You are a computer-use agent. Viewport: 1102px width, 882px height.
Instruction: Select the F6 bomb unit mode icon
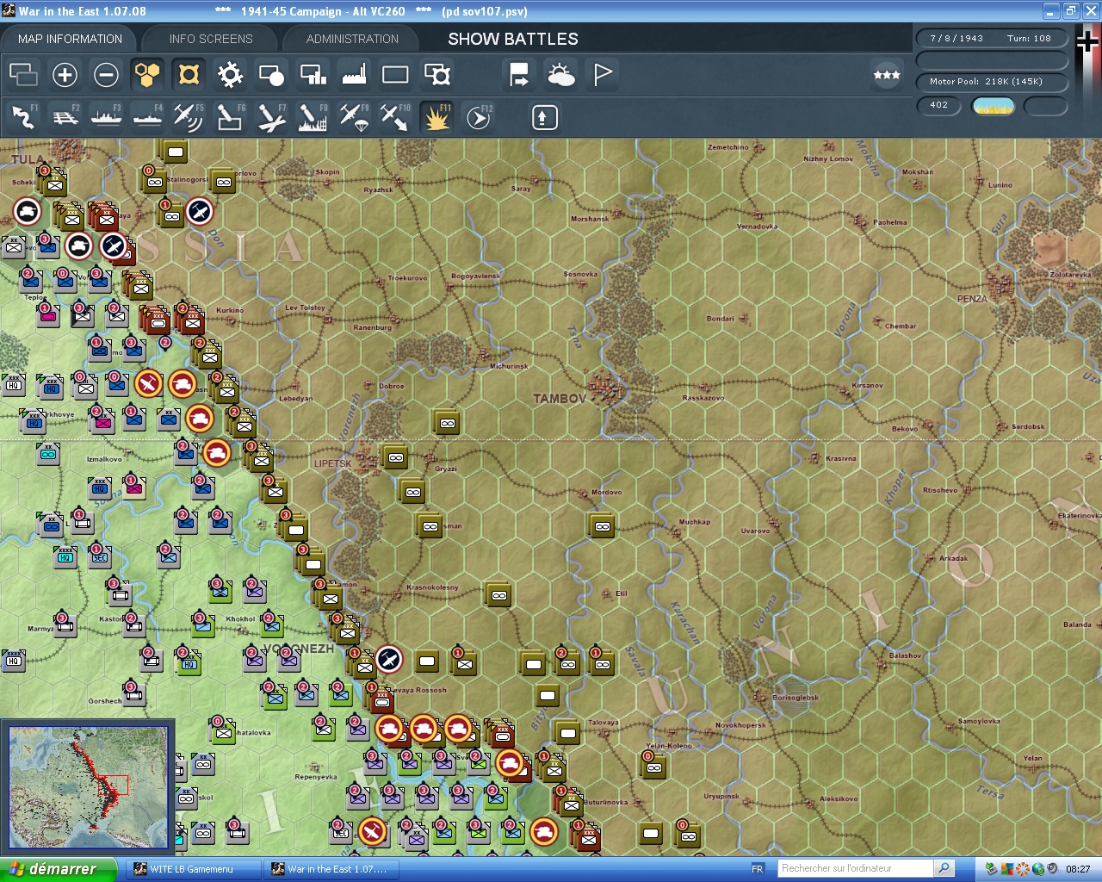(230, 117)
